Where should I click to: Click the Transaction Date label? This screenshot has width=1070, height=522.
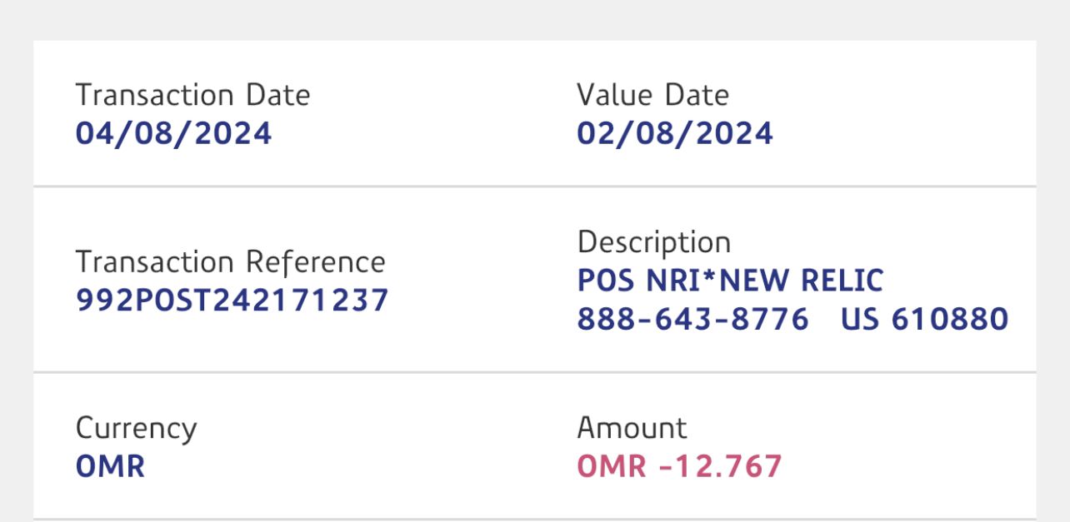(192, 95)
